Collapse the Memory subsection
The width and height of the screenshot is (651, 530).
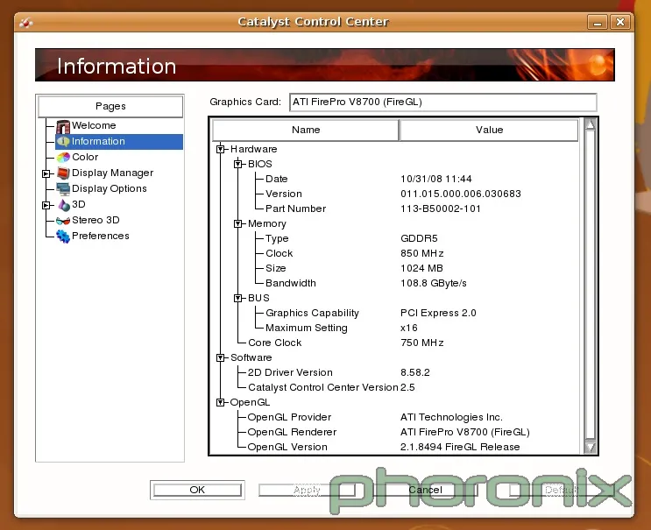click(x=238, y=223)
